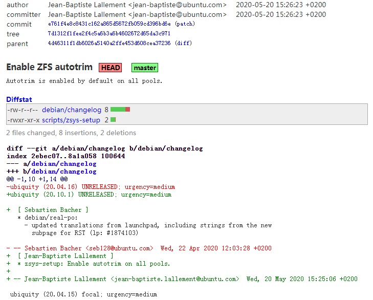Click the line mentioning lp: #1874103
Image resolution: width=373 pixels, height=300 pixels.
(85, 233)
